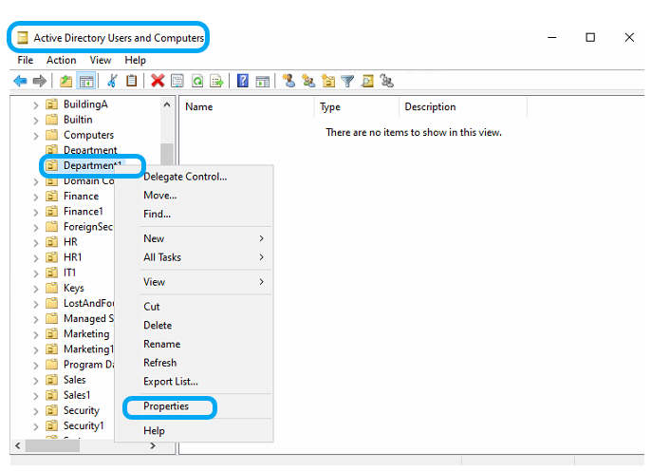Select the Department1 tree item
651x471 pixels.
(x=85, y=165)
